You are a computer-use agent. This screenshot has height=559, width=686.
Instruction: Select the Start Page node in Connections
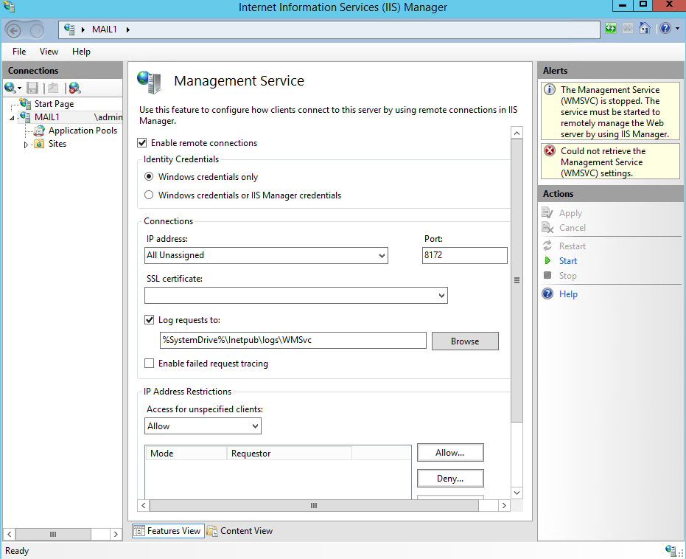tap(54, 103)
